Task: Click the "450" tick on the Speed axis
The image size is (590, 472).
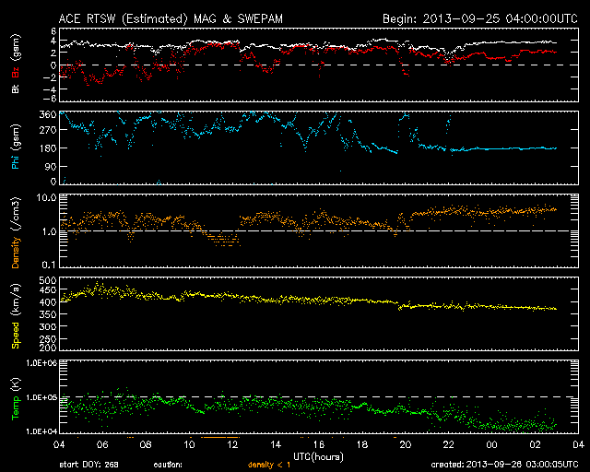Action: tap(48, 290)
